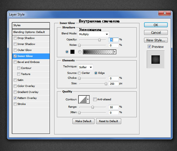Open the gradient picker dropdown arrow
This screenshot has width=177, height=151.
(x=114, y=52)
